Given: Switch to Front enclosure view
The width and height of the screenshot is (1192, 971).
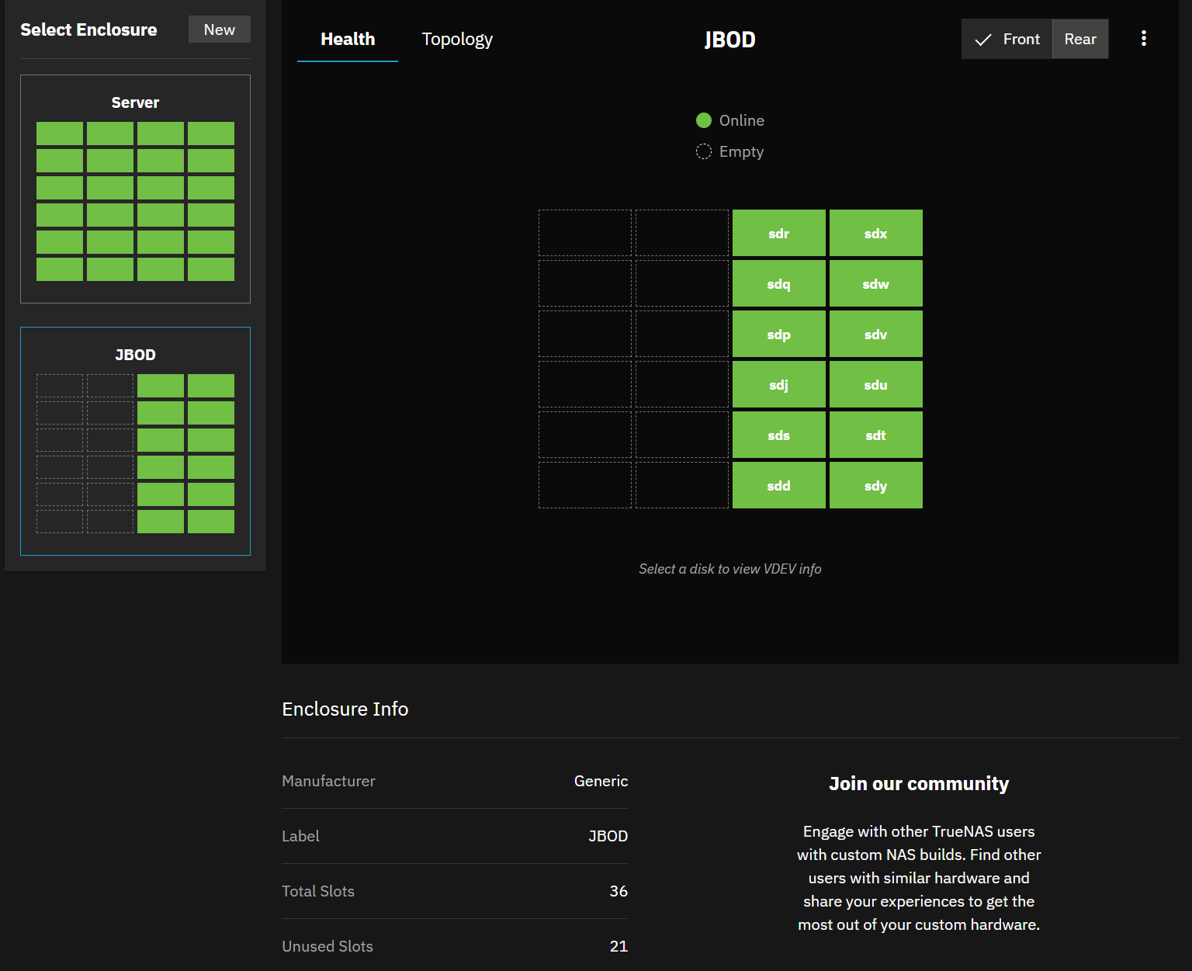Looking at the screenshot, I should click(x=1007, y=39).
